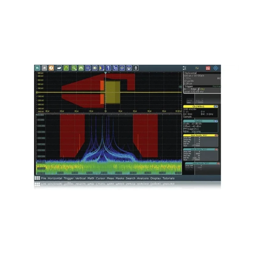Open the Vertical menu
The height and width of the screenshot is (255, 255).
80,178
